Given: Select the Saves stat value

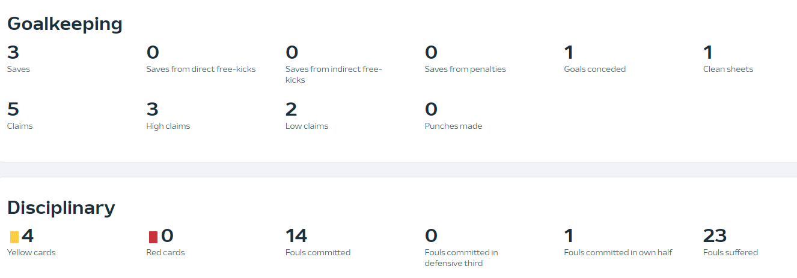Looking at the screenshot, I should tap(13, 53).
